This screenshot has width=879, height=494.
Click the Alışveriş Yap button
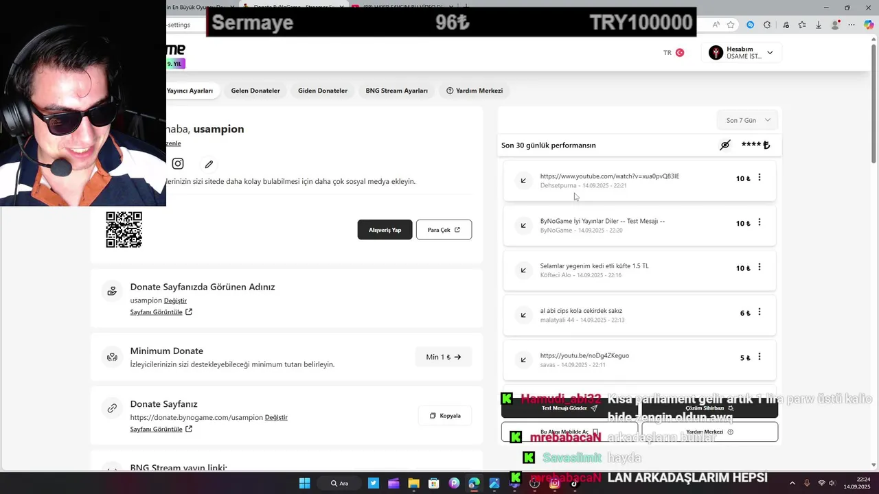click(x=385, y=230)
